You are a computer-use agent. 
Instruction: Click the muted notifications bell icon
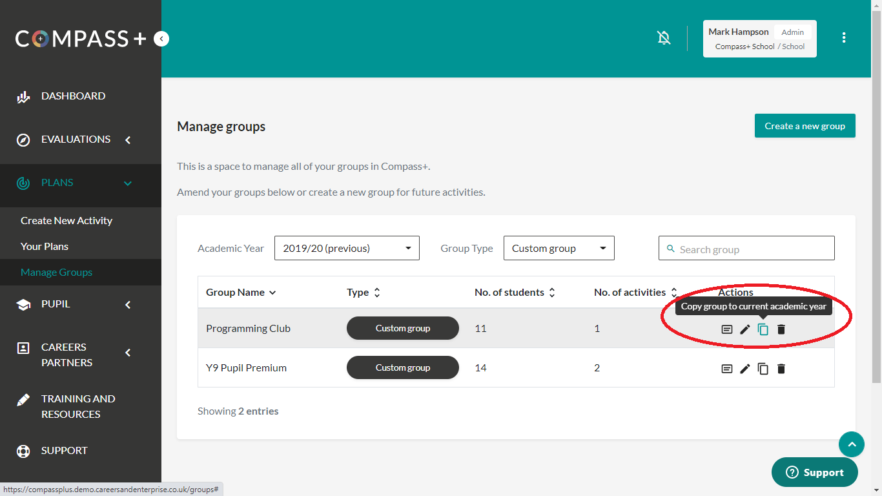click(664, 38)
